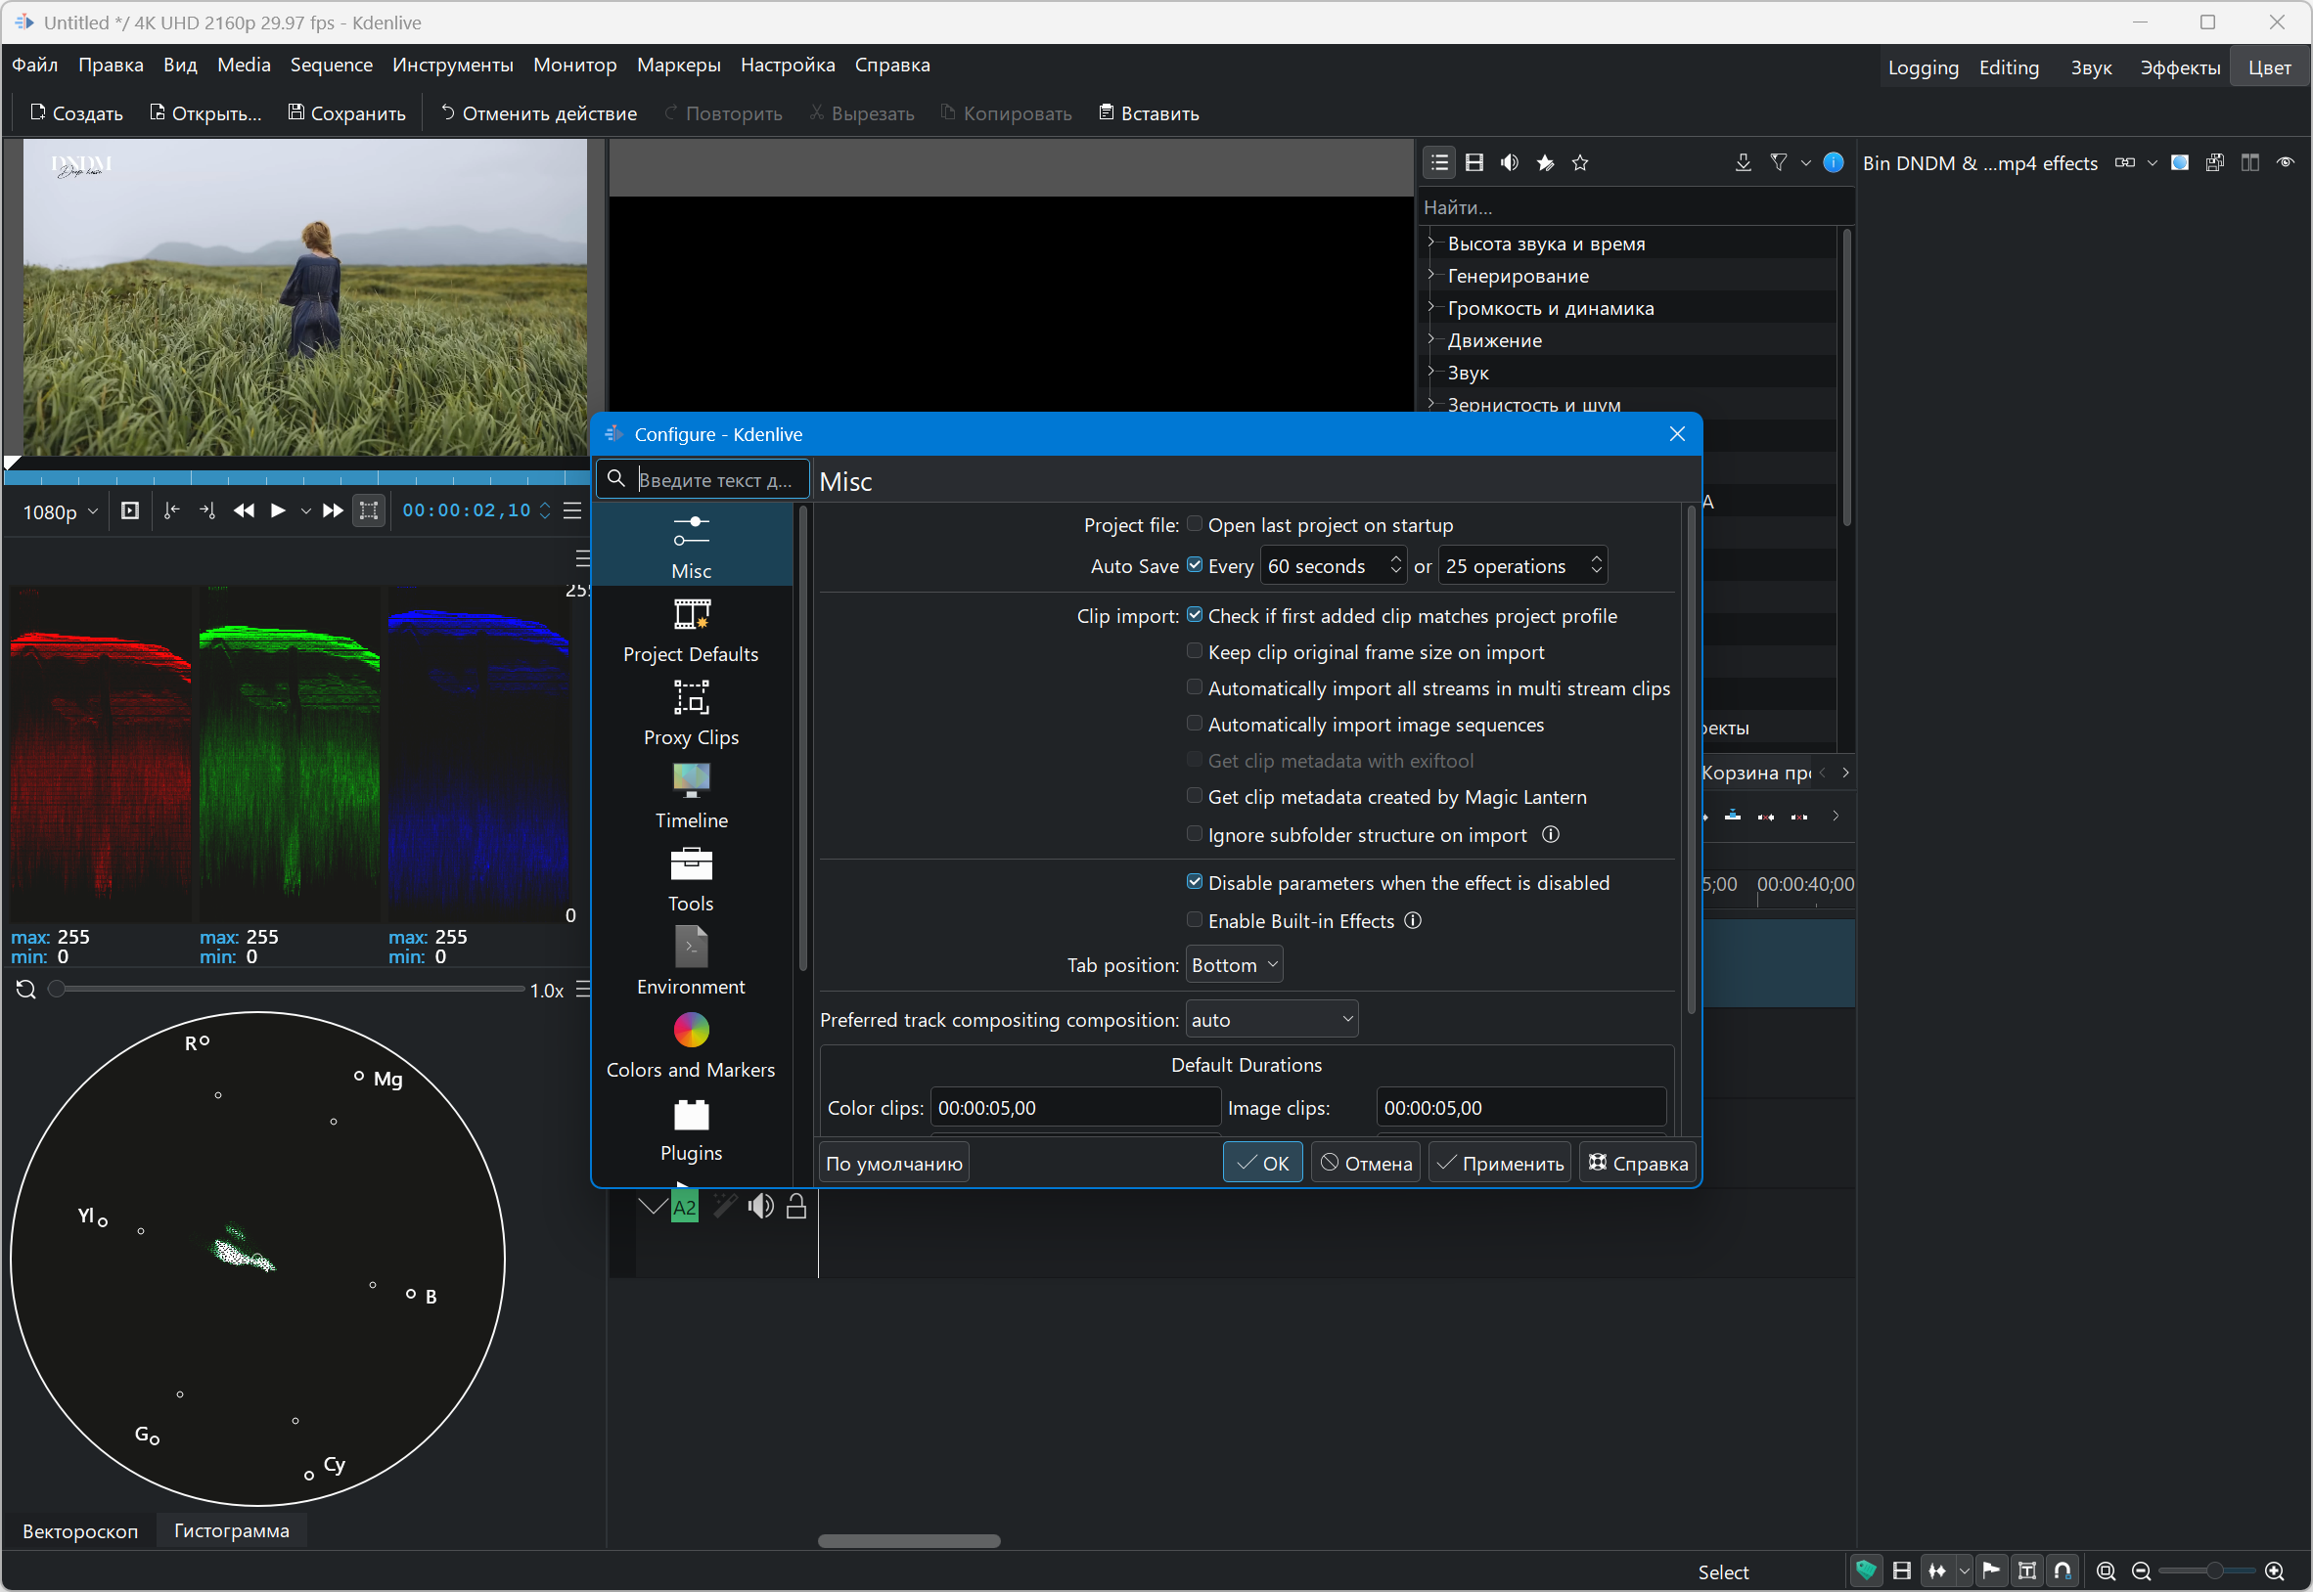Open the Монитор menu

click(x=574, y=65)
